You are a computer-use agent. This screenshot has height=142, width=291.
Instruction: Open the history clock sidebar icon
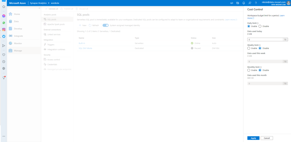pyautogui.click(x=4, y=62)
